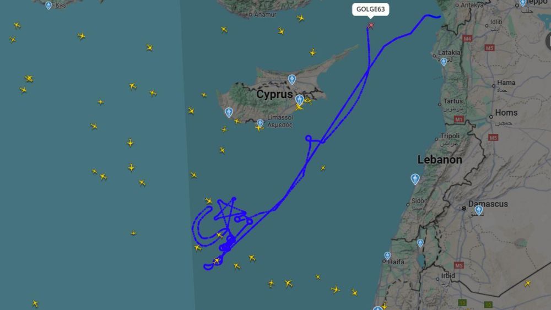Viewport: 551px width, 310px height.
Task: Click the star shape drawn in the flight trail
Action: click(x=229, y=213)
